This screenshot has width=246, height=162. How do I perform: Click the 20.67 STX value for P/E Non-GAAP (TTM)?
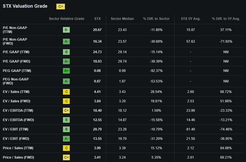coord(97,30)
